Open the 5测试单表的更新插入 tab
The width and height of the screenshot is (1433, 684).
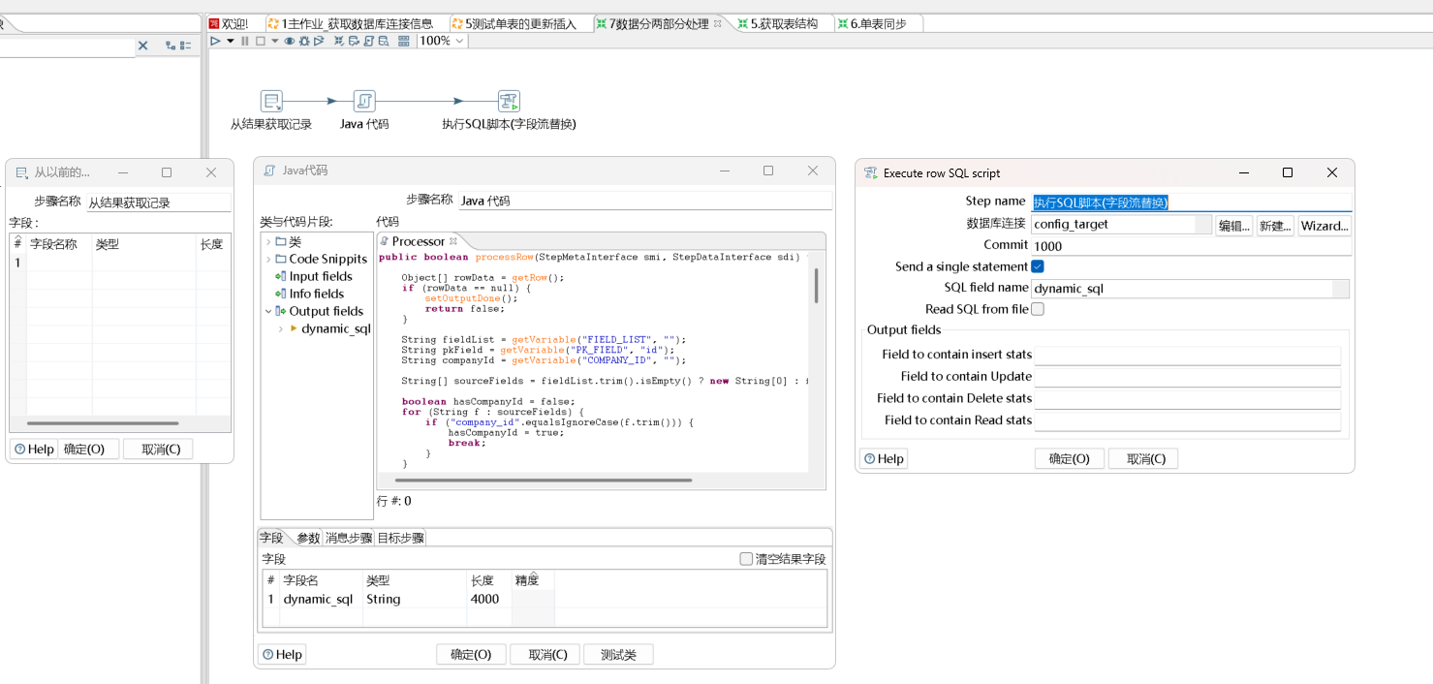coord(519,23)
